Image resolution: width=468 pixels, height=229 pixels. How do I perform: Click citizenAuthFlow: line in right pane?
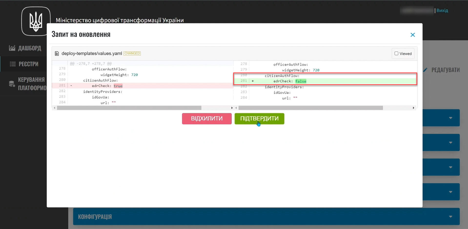[x=282, y=76]
